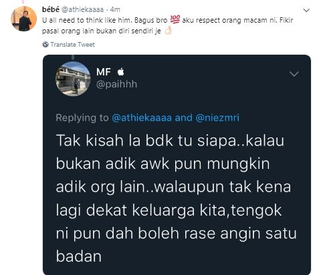The height and width of the screenshot is (275, 329).
Task: Click the bébé display name
Action: (51, 9)
